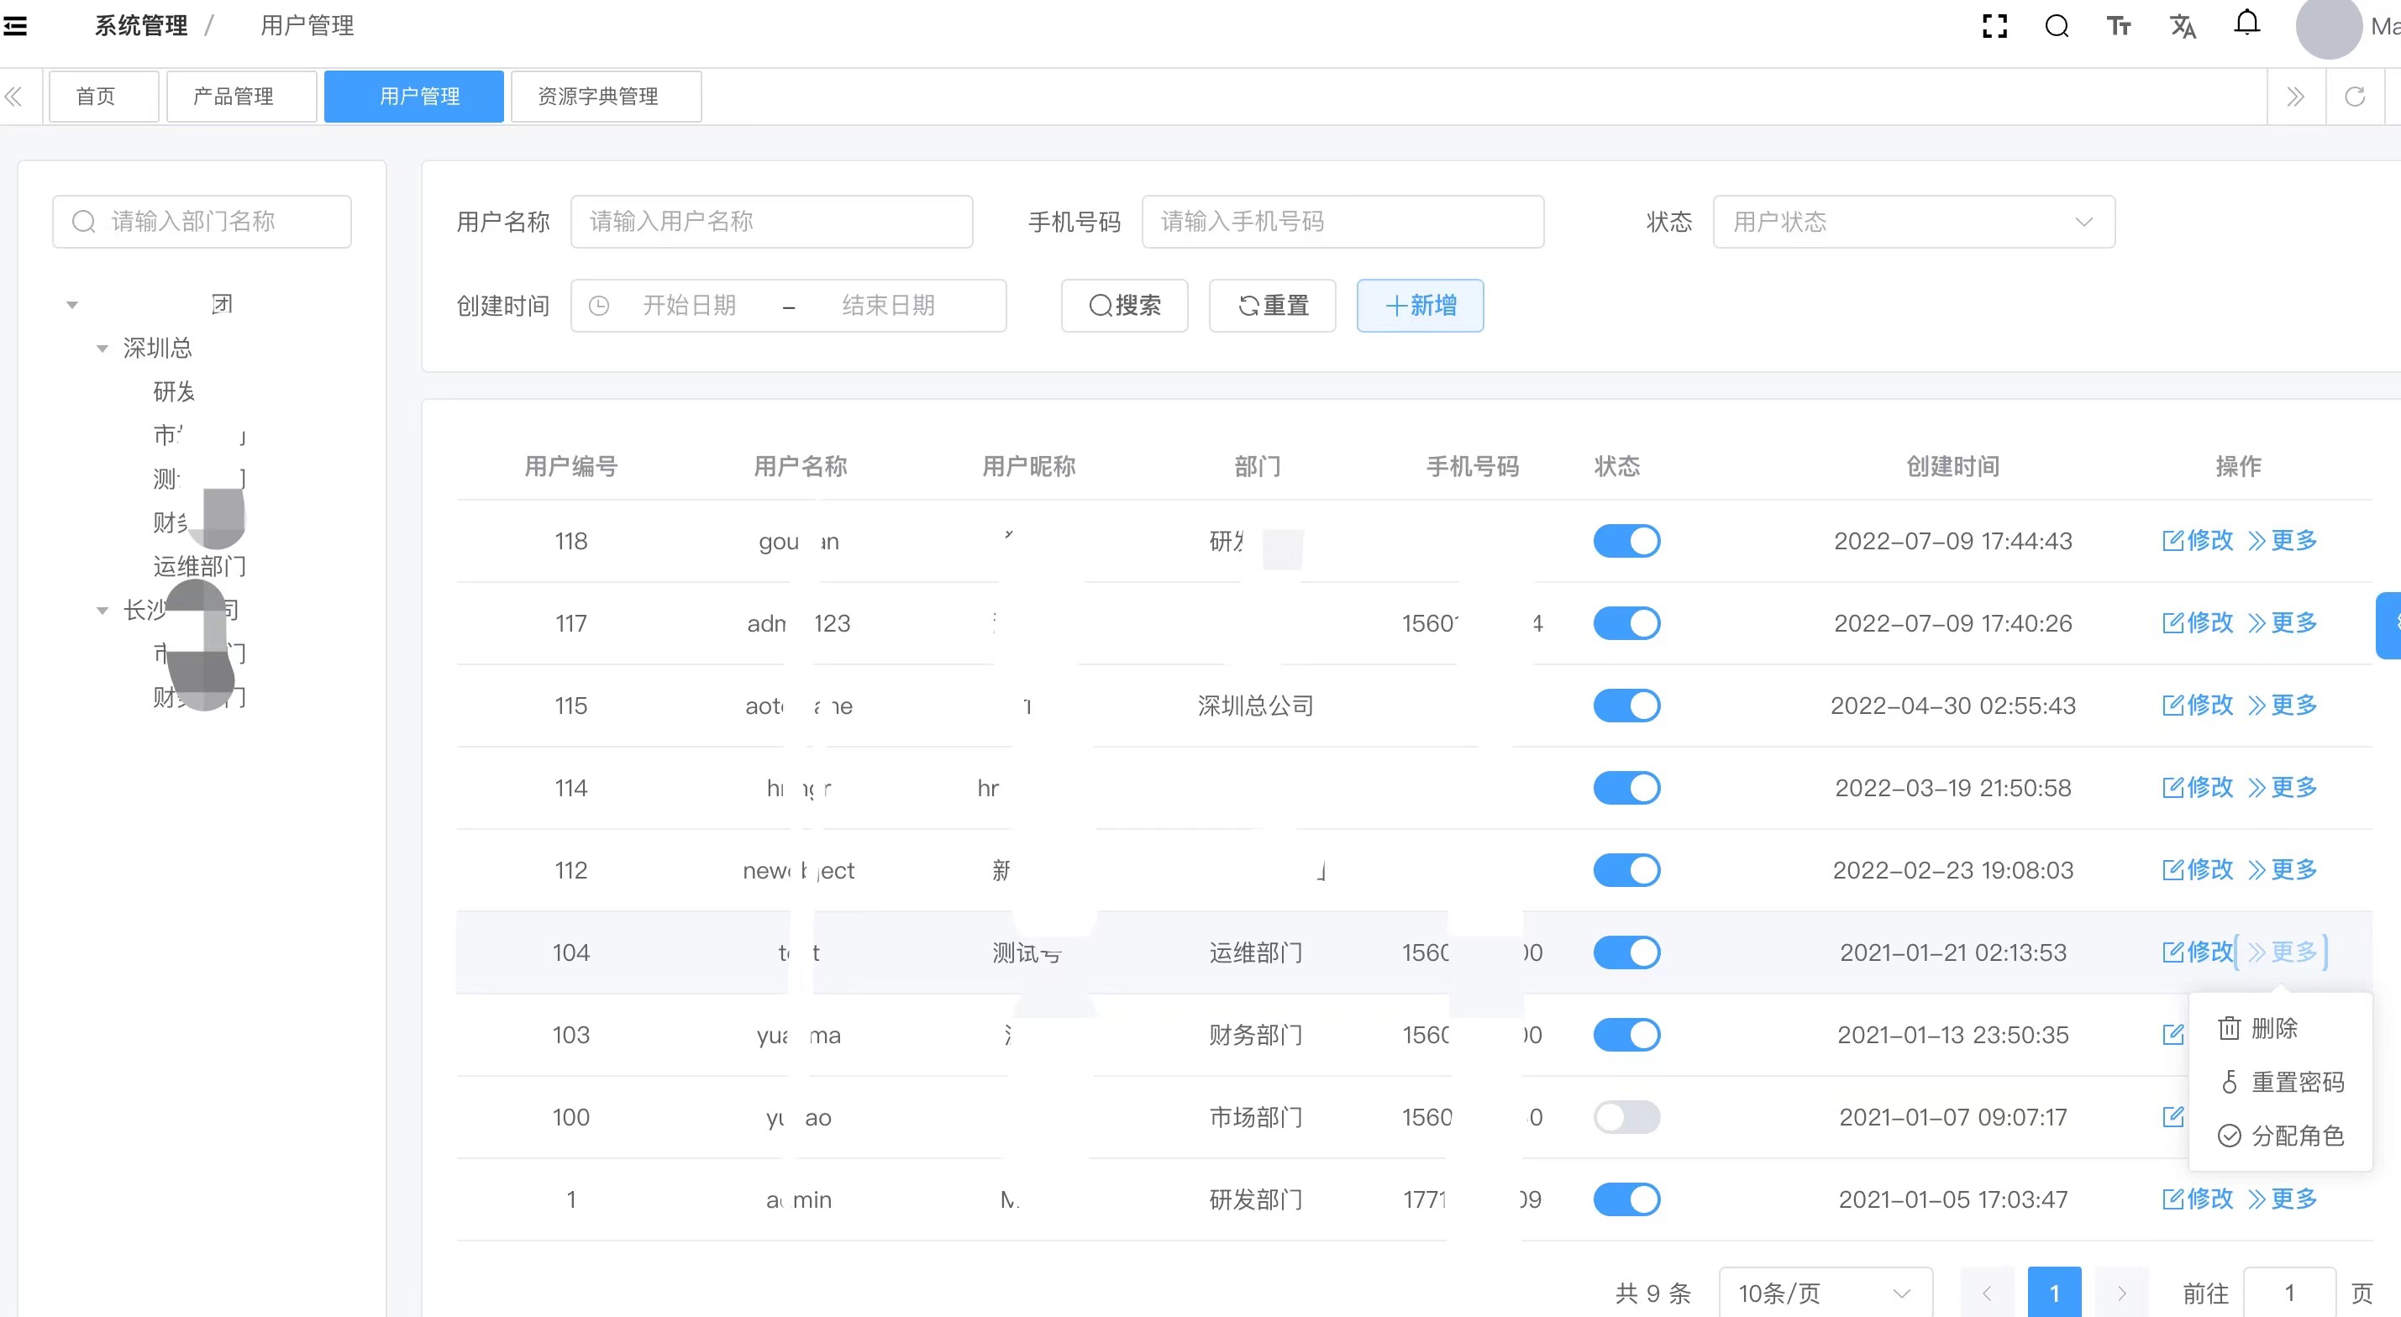The image size is (2401, 1317).
Task: Click the delete trash icon in popup
Action: (2229, 1028)
